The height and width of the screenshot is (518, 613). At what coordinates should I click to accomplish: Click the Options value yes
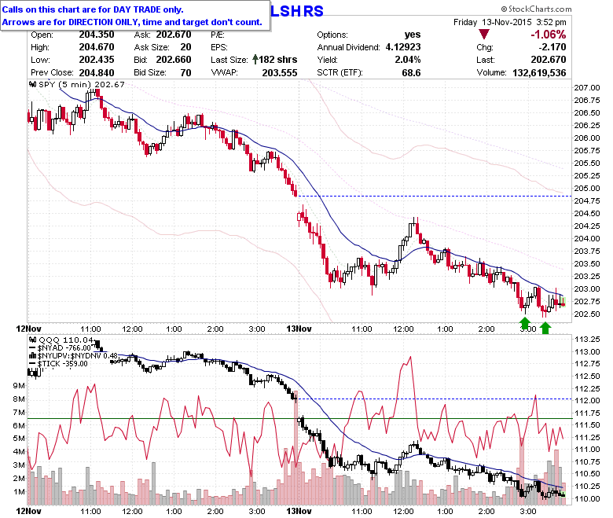413,35
